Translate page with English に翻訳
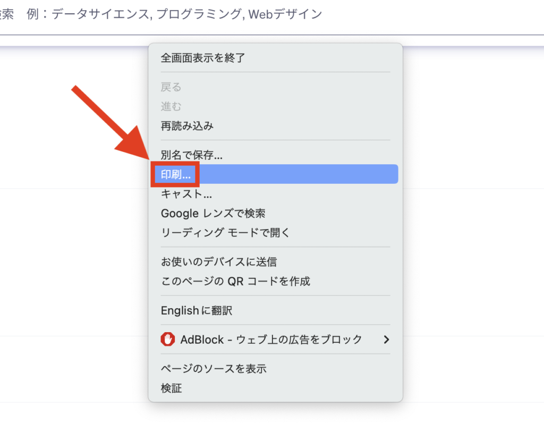Screen dimensions: 544x424 pyautogui.click(x=197, y=310)
